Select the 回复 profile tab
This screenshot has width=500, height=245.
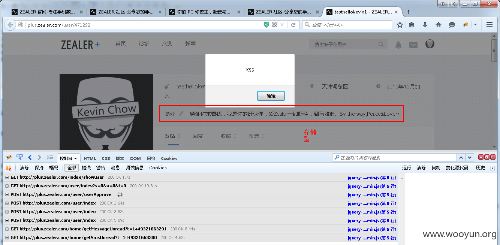[x=201, y=136]
